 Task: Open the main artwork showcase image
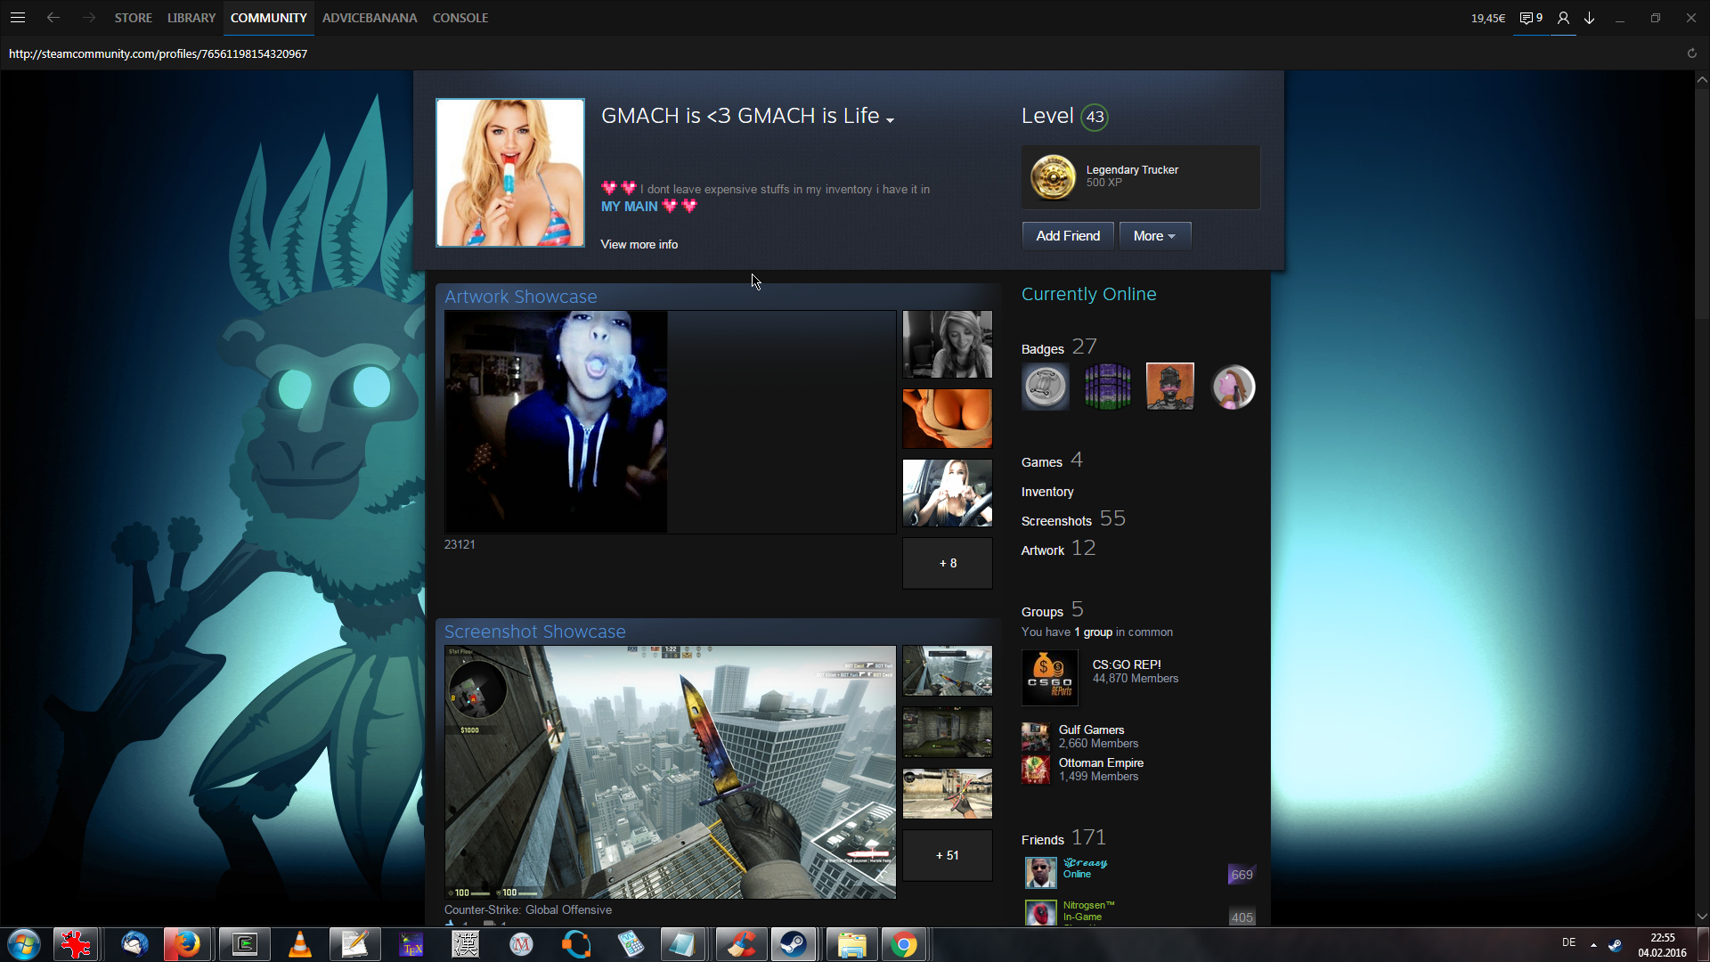point(670,422)
